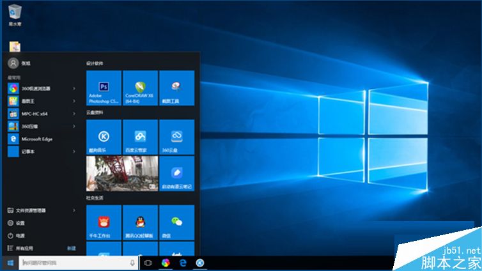Show 所有应用 all apps list
The width and height of the screenshot is (482, 271).
tap(26, 247)
